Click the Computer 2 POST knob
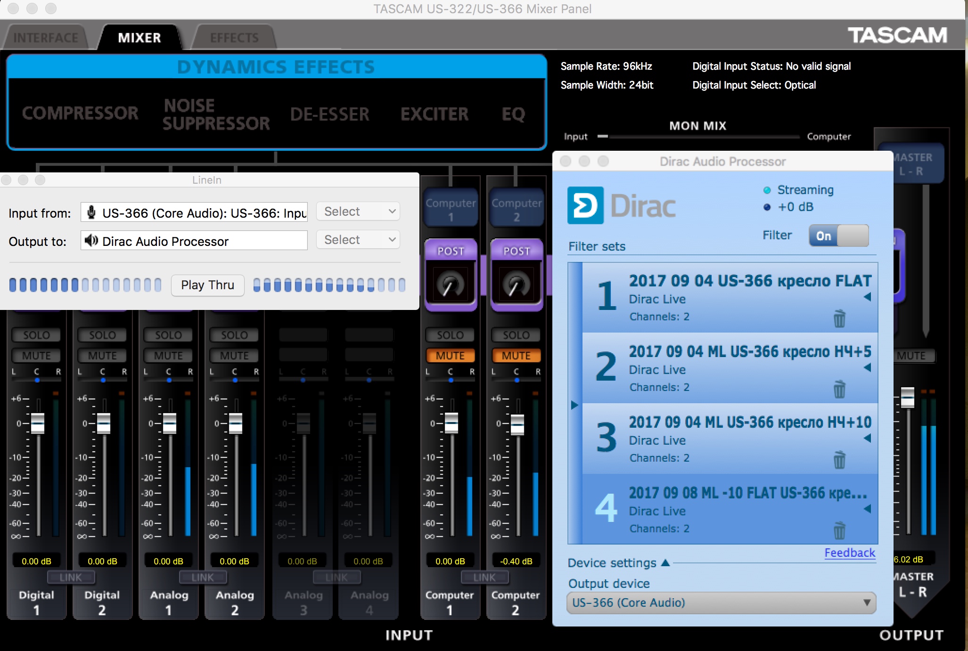This screenshot has width=968, height=651. [x=516, y=284]
